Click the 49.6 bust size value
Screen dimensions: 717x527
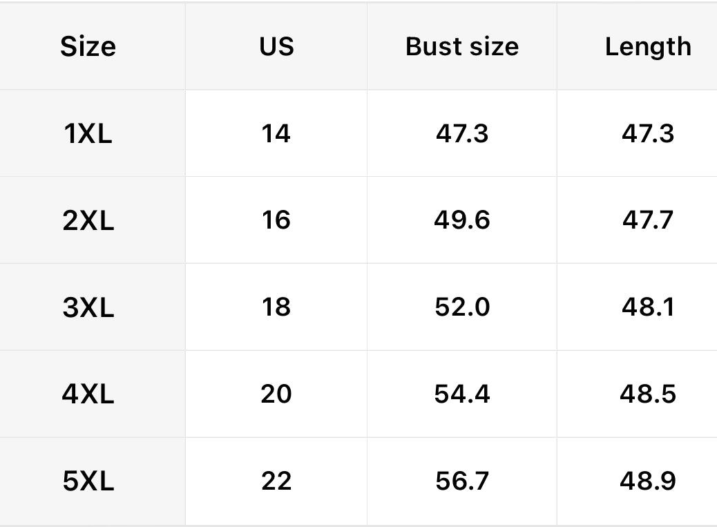pos(461,220)
